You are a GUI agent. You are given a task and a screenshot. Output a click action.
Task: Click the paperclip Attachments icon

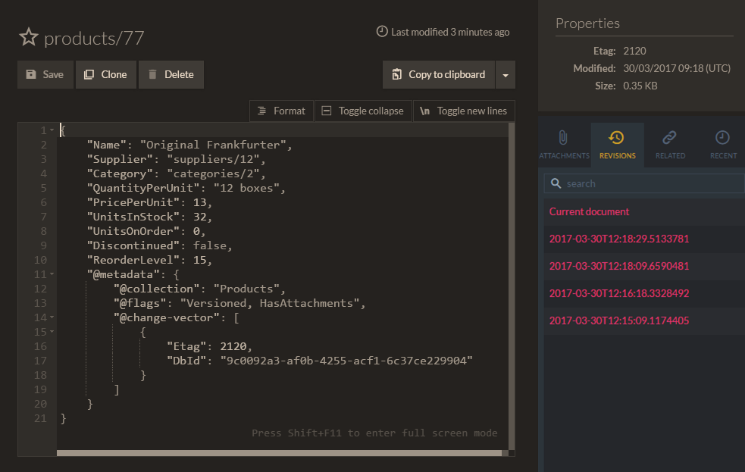tap(563, 138)
